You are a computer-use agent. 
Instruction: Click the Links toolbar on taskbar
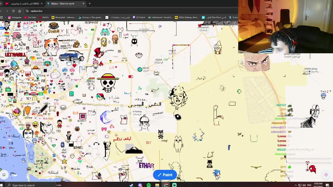[x=59, y=185]
